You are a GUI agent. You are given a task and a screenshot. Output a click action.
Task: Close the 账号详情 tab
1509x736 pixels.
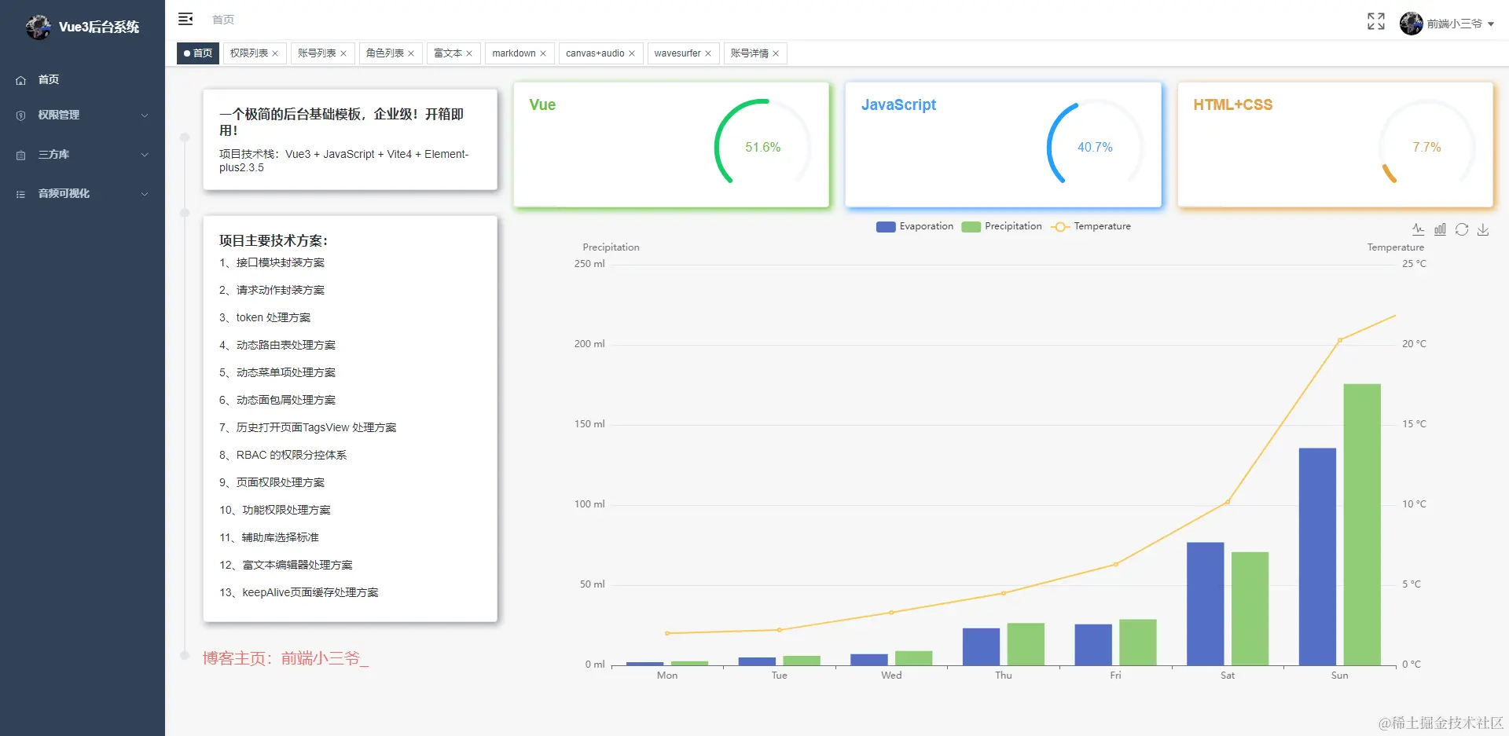[776, 53]
